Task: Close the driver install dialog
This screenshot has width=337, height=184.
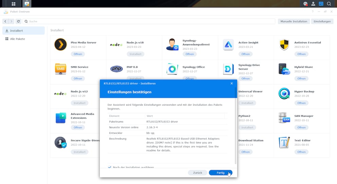Action: [231, 83]
